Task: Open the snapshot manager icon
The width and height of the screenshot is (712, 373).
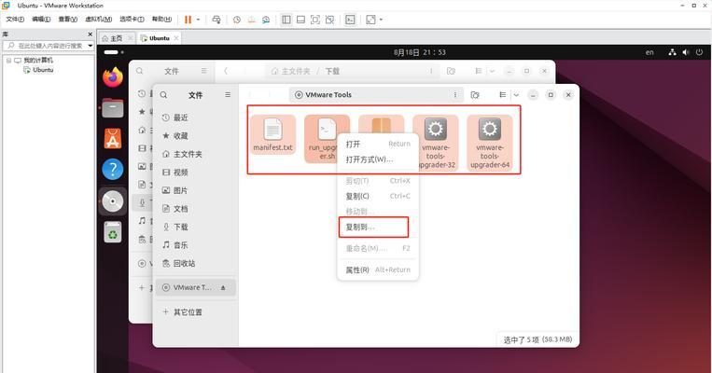Action: point(266,20)
